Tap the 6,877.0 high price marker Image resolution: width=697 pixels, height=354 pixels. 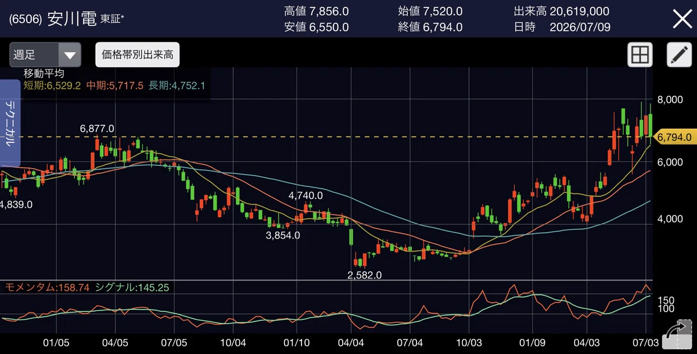(x=97, y=128)
